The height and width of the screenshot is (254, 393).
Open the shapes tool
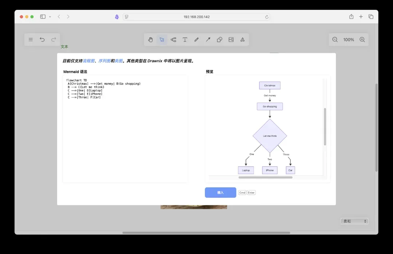point(219,40)
